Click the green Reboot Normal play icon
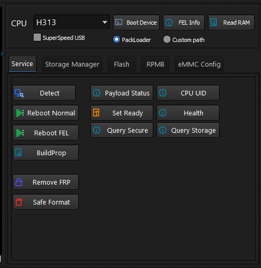This screenshot has width=261, height=268. (20, 113)
